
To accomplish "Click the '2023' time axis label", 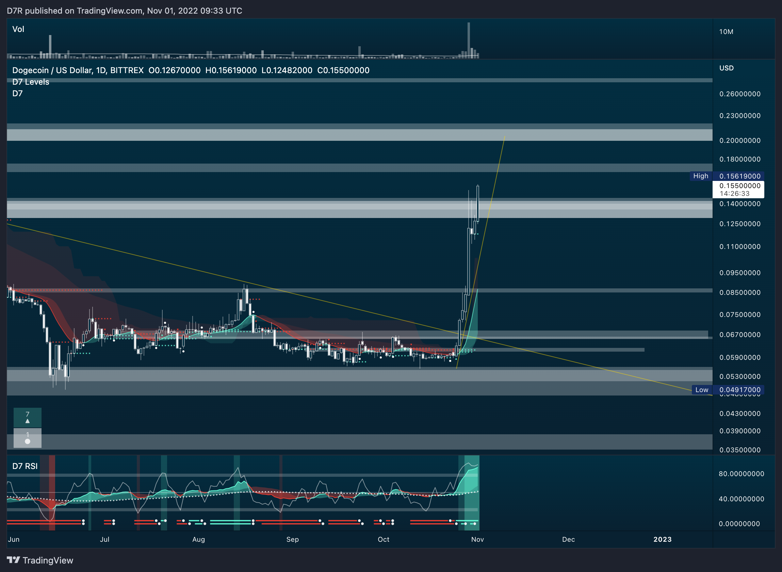I will pyautogui.click(x=663, y=539).
